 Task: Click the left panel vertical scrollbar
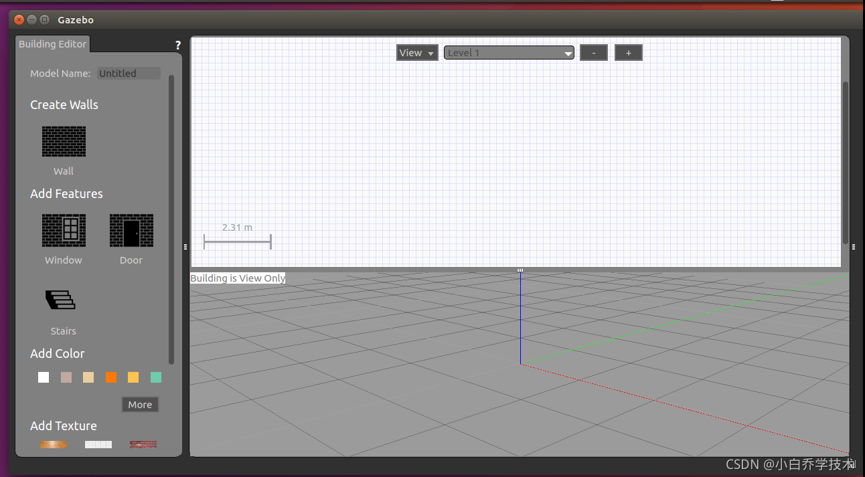[171, 219]
